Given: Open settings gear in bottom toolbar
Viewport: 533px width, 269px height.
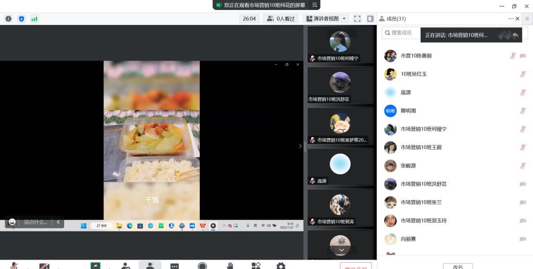Looking at the screenshot, I should (x=281, y=266).
